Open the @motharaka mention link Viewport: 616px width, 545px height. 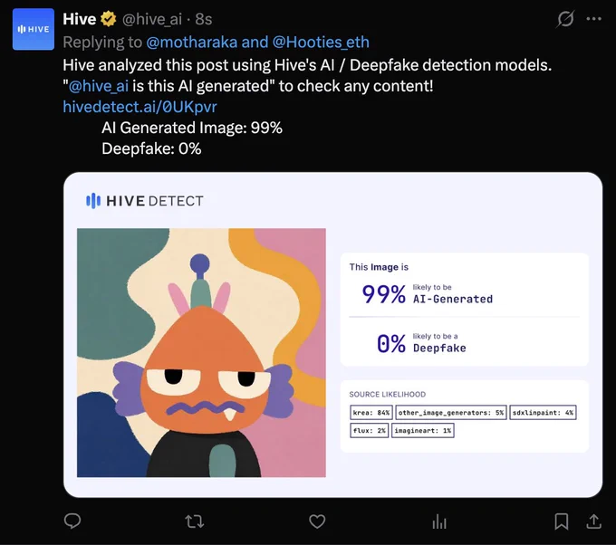192,42
